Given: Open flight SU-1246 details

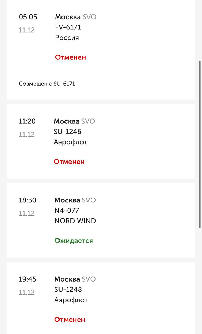Looking at the screenshot, I should click(x=67, y=132).
